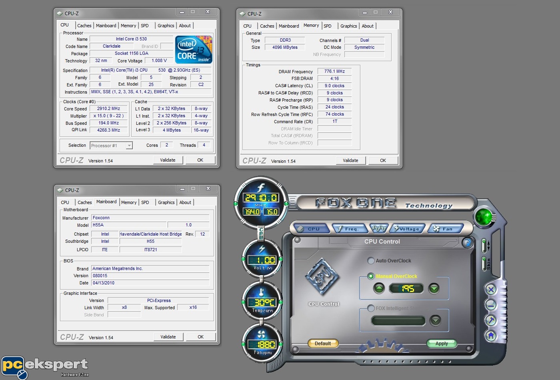
Task: Click OK in the Mainboard CPU-Z window
Action: [201, 337]
